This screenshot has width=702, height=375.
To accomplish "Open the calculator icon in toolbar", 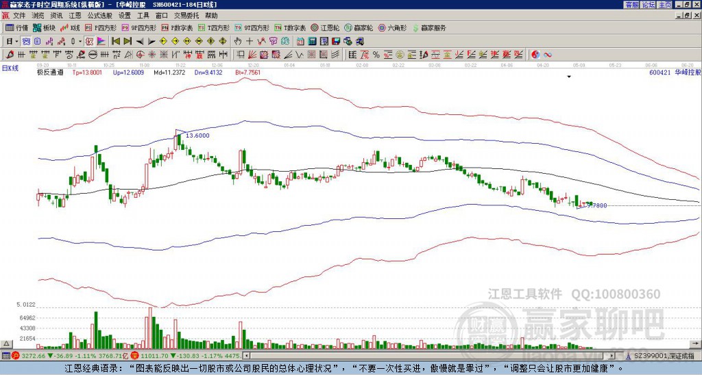I will click(x=312, y=41).
